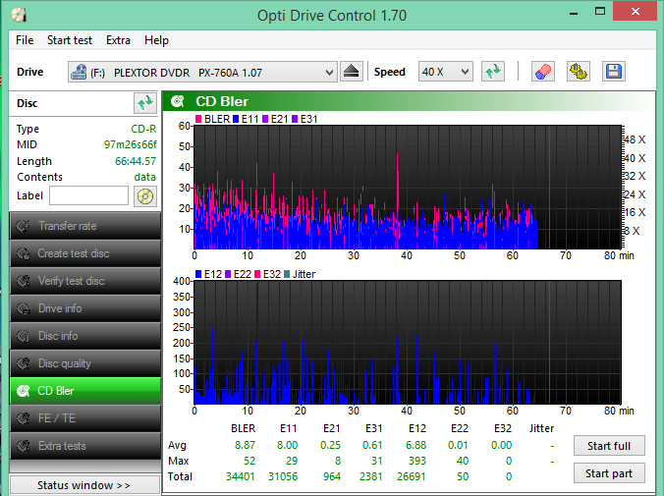Select the Disc quality tab
The image size is (664, 496).
(x=85, y=363)
